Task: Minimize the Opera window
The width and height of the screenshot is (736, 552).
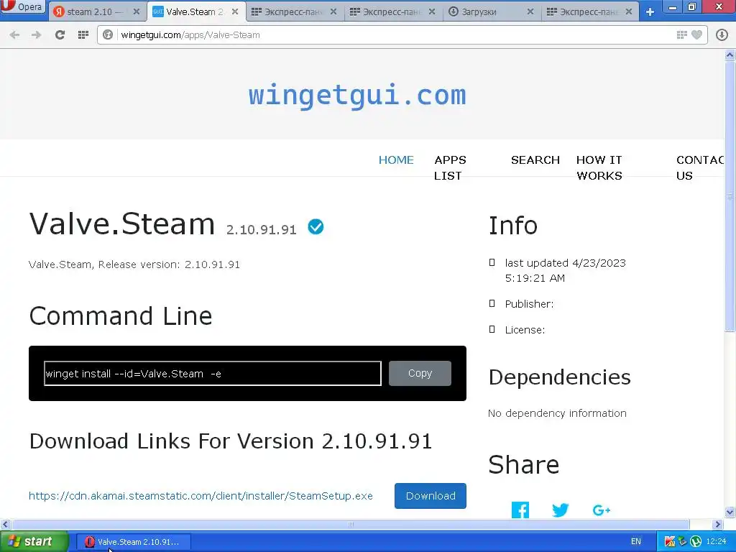Action: tap(673, 6)
